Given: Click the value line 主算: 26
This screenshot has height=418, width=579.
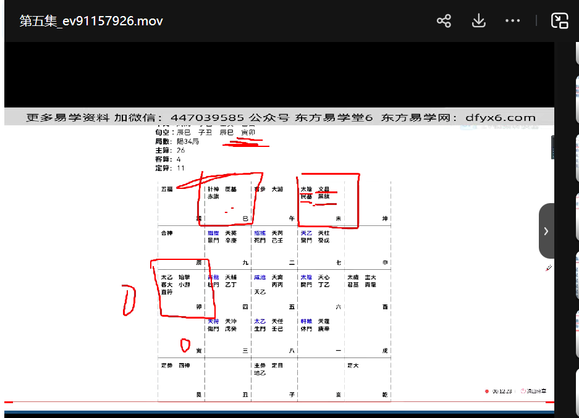Looking at the screenshot, I should [x=170, y=150].
